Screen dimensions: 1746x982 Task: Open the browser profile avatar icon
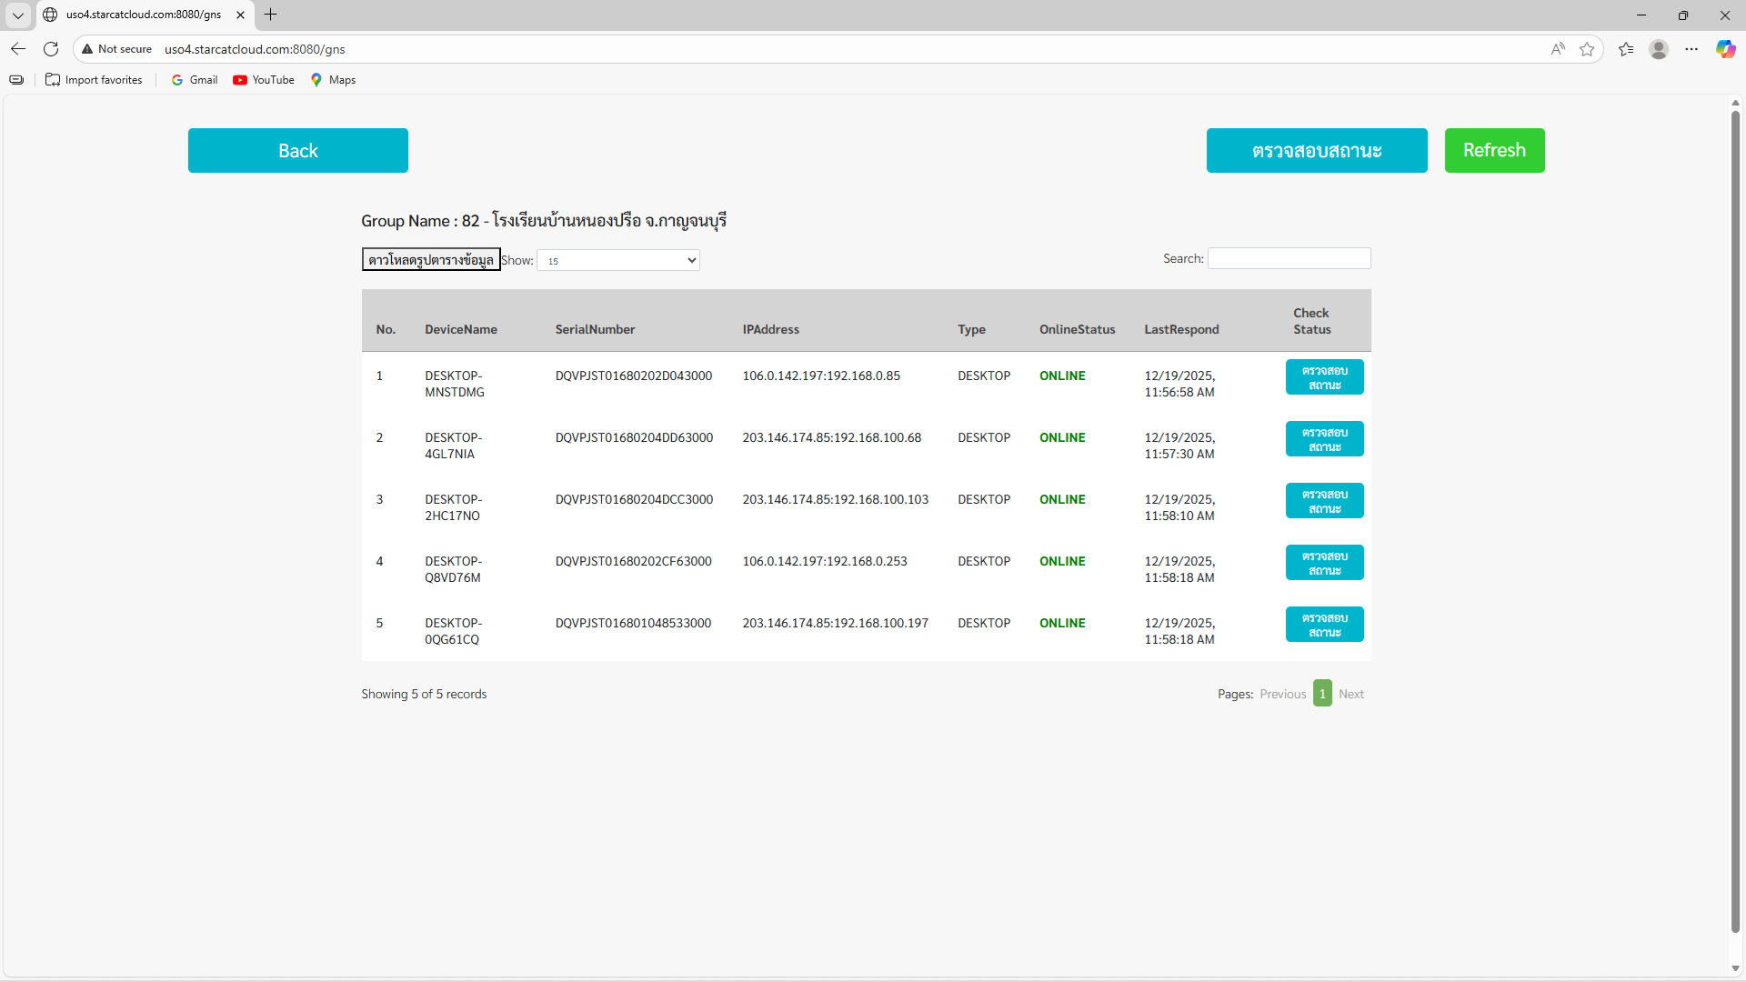1659,49
